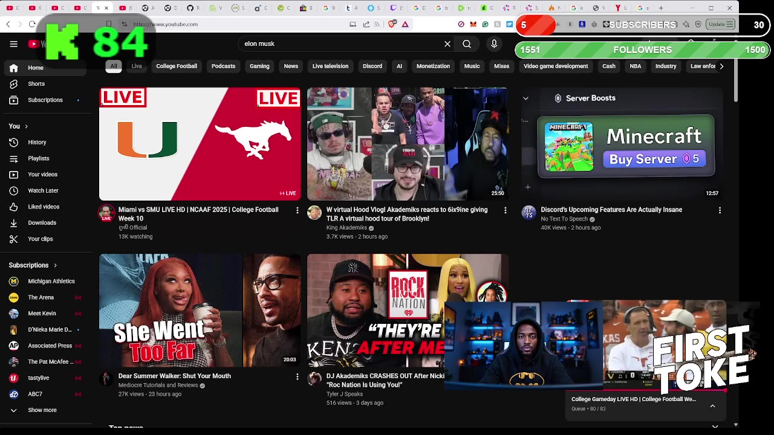This screenshot has width=774, height=435.
Task: Click the share icon in address bar
Action: tap(366, 24)
